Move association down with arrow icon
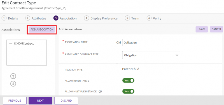The height and width of the screenshot is (105, 224). click(13, 84)
